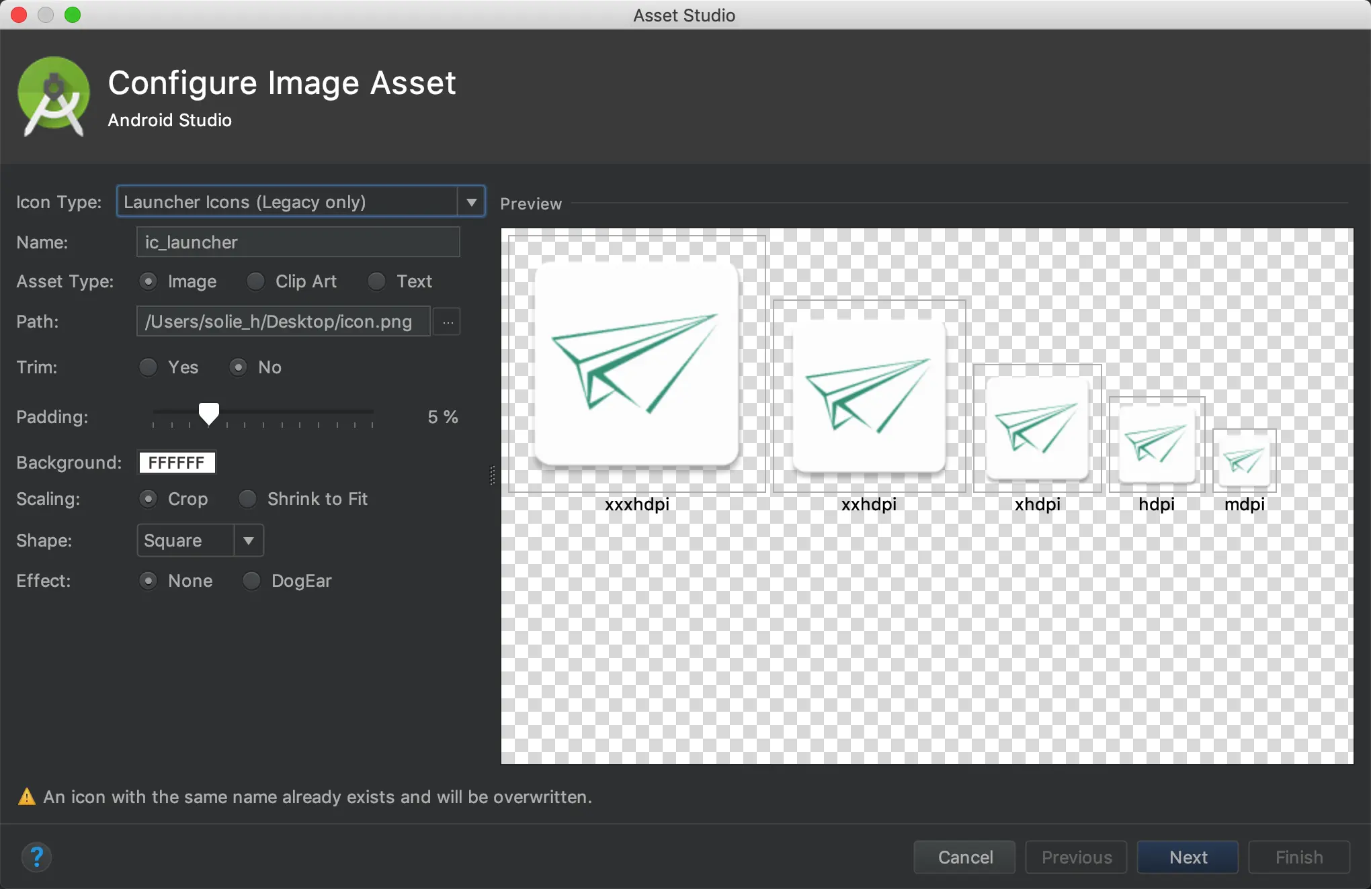The image size is (1371, 889).
Task: Click the red close window button
Action: (x=19, y=15)
